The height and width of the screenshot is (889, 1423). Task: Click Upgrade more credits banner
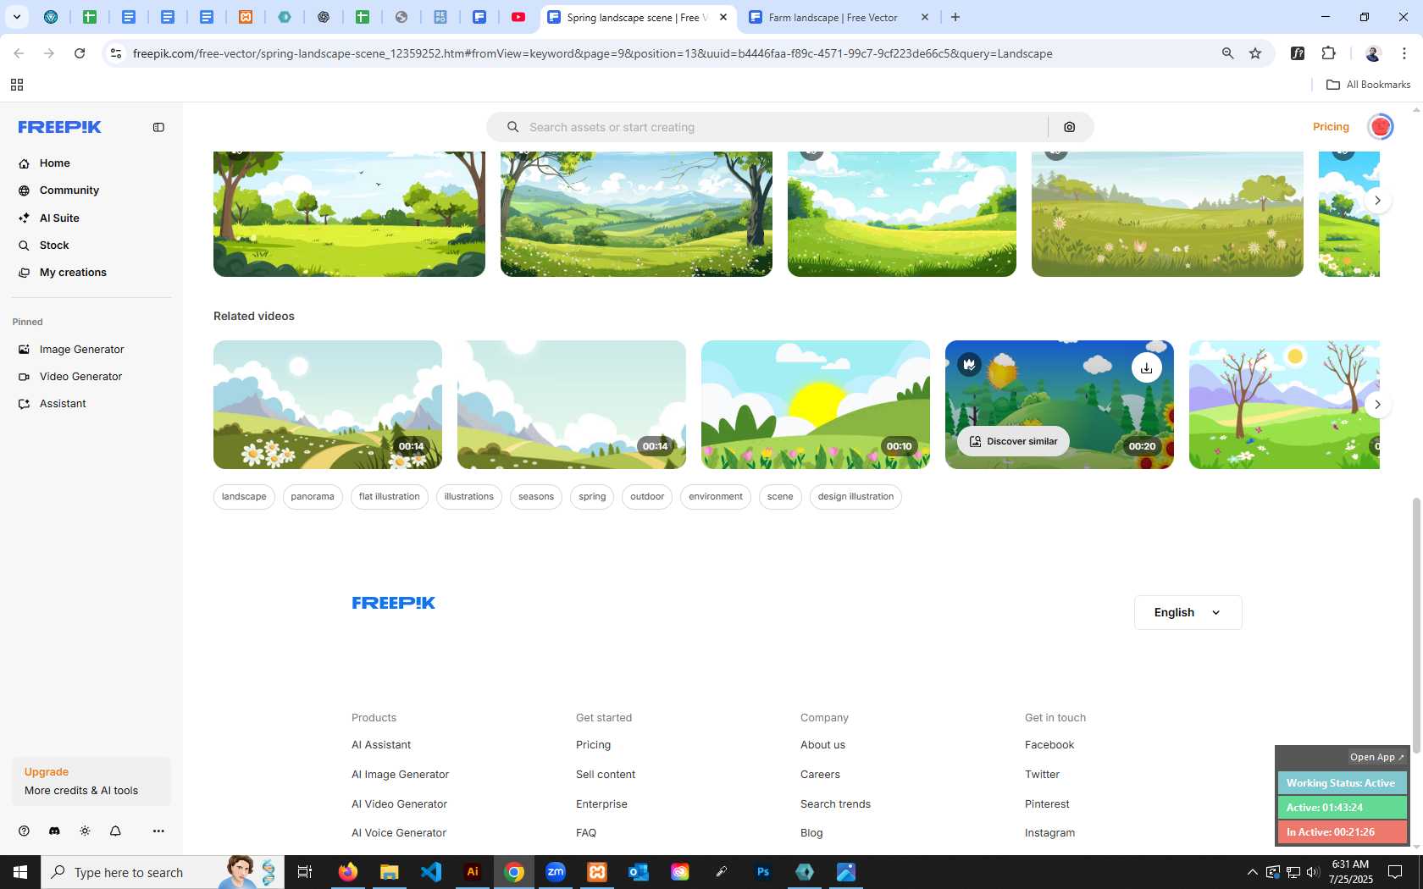pos(91,781)
